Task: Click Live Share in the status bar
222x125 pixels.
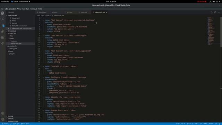Action: 25,124
